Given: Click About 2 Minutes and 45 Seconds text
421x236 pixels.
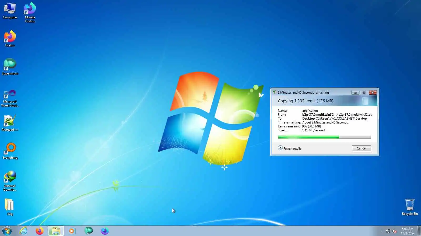Looking at the screenshot, I should [x=325, y=122].
